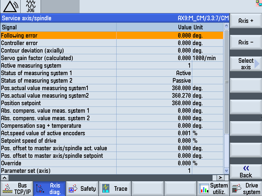Viewport: 262px width, 196px height.
Task: Open the Drive system softkey
Action: point(246,189)
